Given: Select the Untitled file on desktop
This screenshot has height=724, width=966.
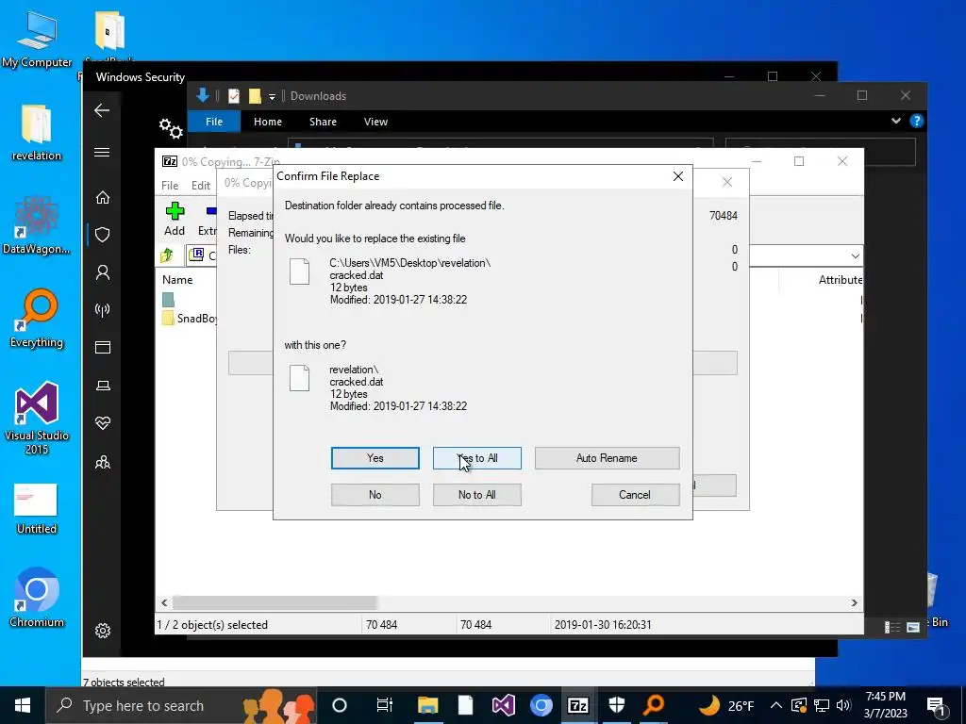Looking at the screenshot, I should pyautogui.click(x=37, y=508).
